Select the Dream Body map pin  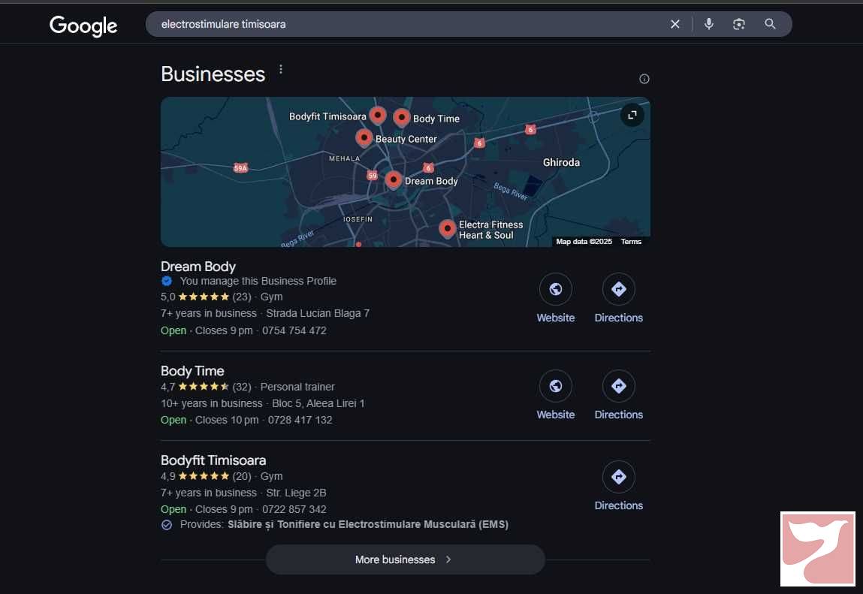393,180
